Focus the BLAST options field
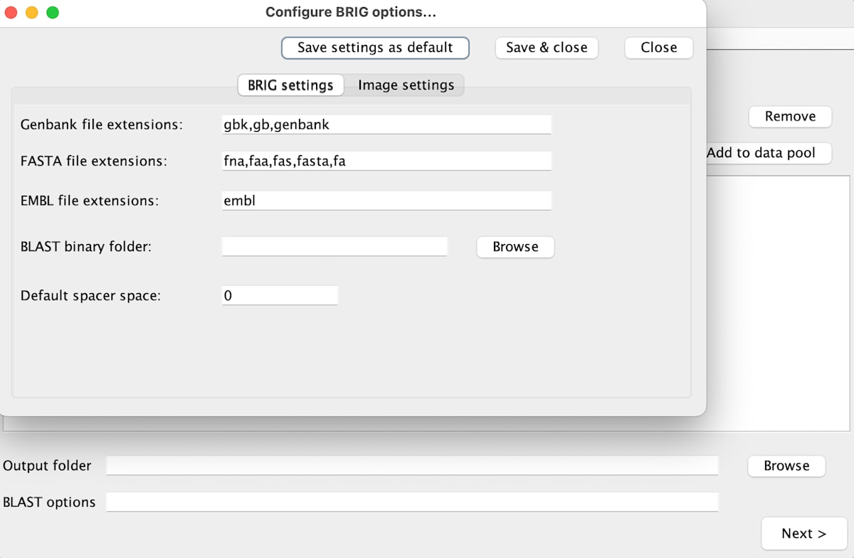This screenshot has width=854, height=558. (x=412, y=502)
